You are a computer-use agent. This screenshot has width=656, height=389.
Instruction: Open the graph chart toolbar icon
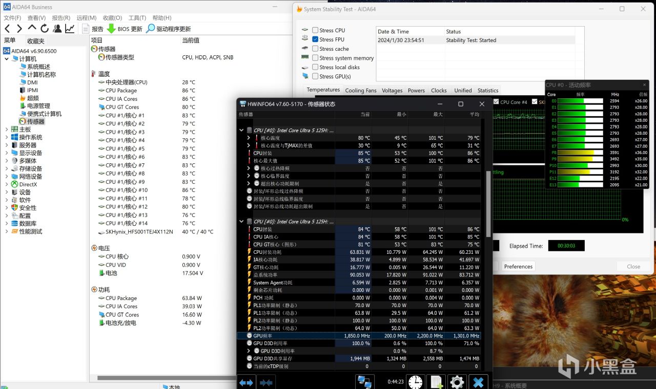[x=70, y=29]
